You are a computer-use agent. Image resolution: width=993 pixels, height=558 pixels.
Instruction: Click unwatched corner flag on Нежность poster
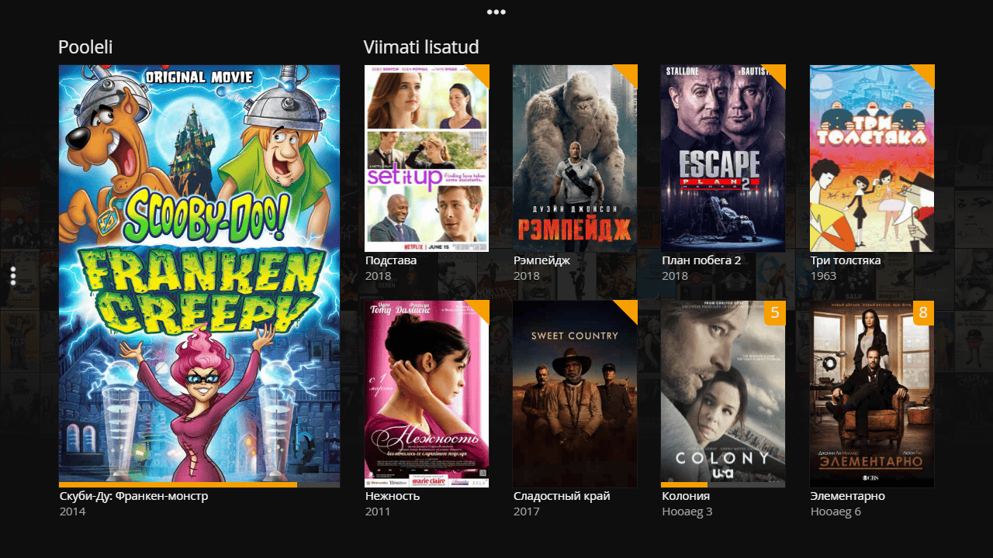click(x=481, y=308)
